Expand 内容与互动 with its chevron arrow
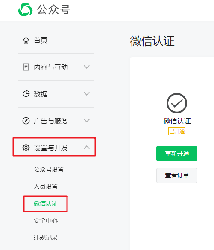 point(87,67)
